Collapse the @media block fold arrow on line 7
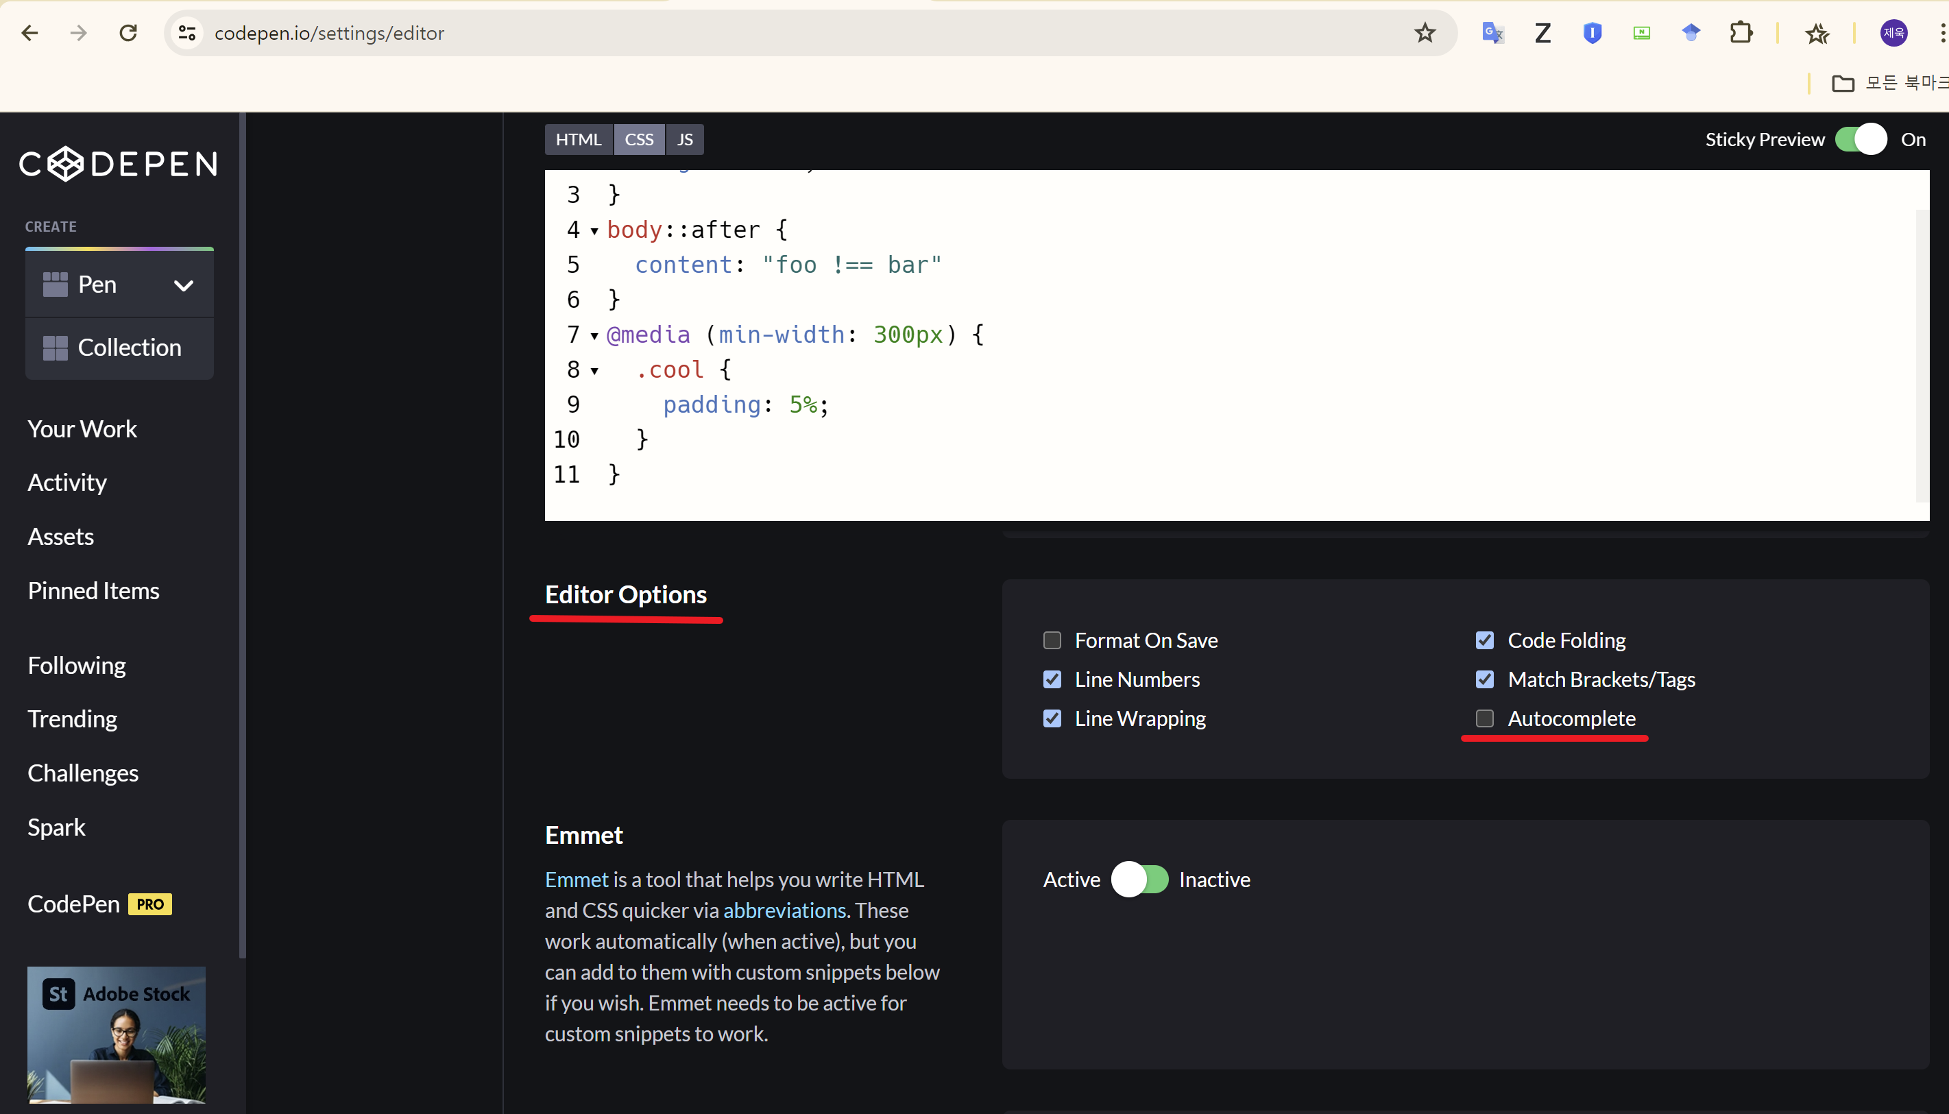The width and height of the screenshot is (1949, 1114). pos(594,335)
